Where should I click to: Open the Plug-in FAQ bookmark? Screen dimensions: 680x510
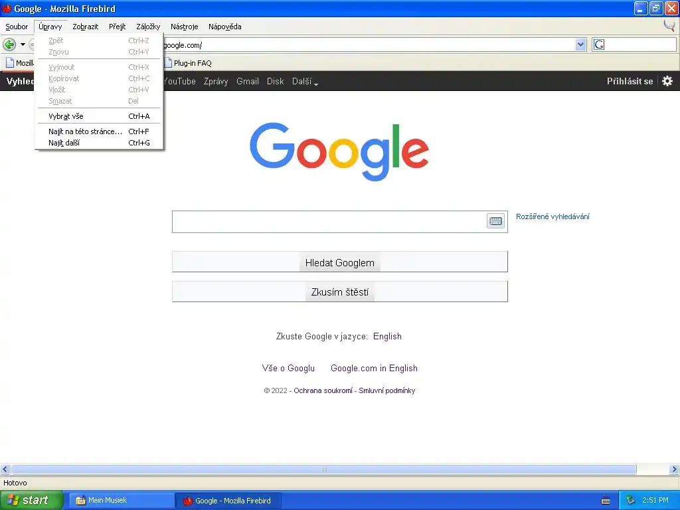(x=187, y=63)
